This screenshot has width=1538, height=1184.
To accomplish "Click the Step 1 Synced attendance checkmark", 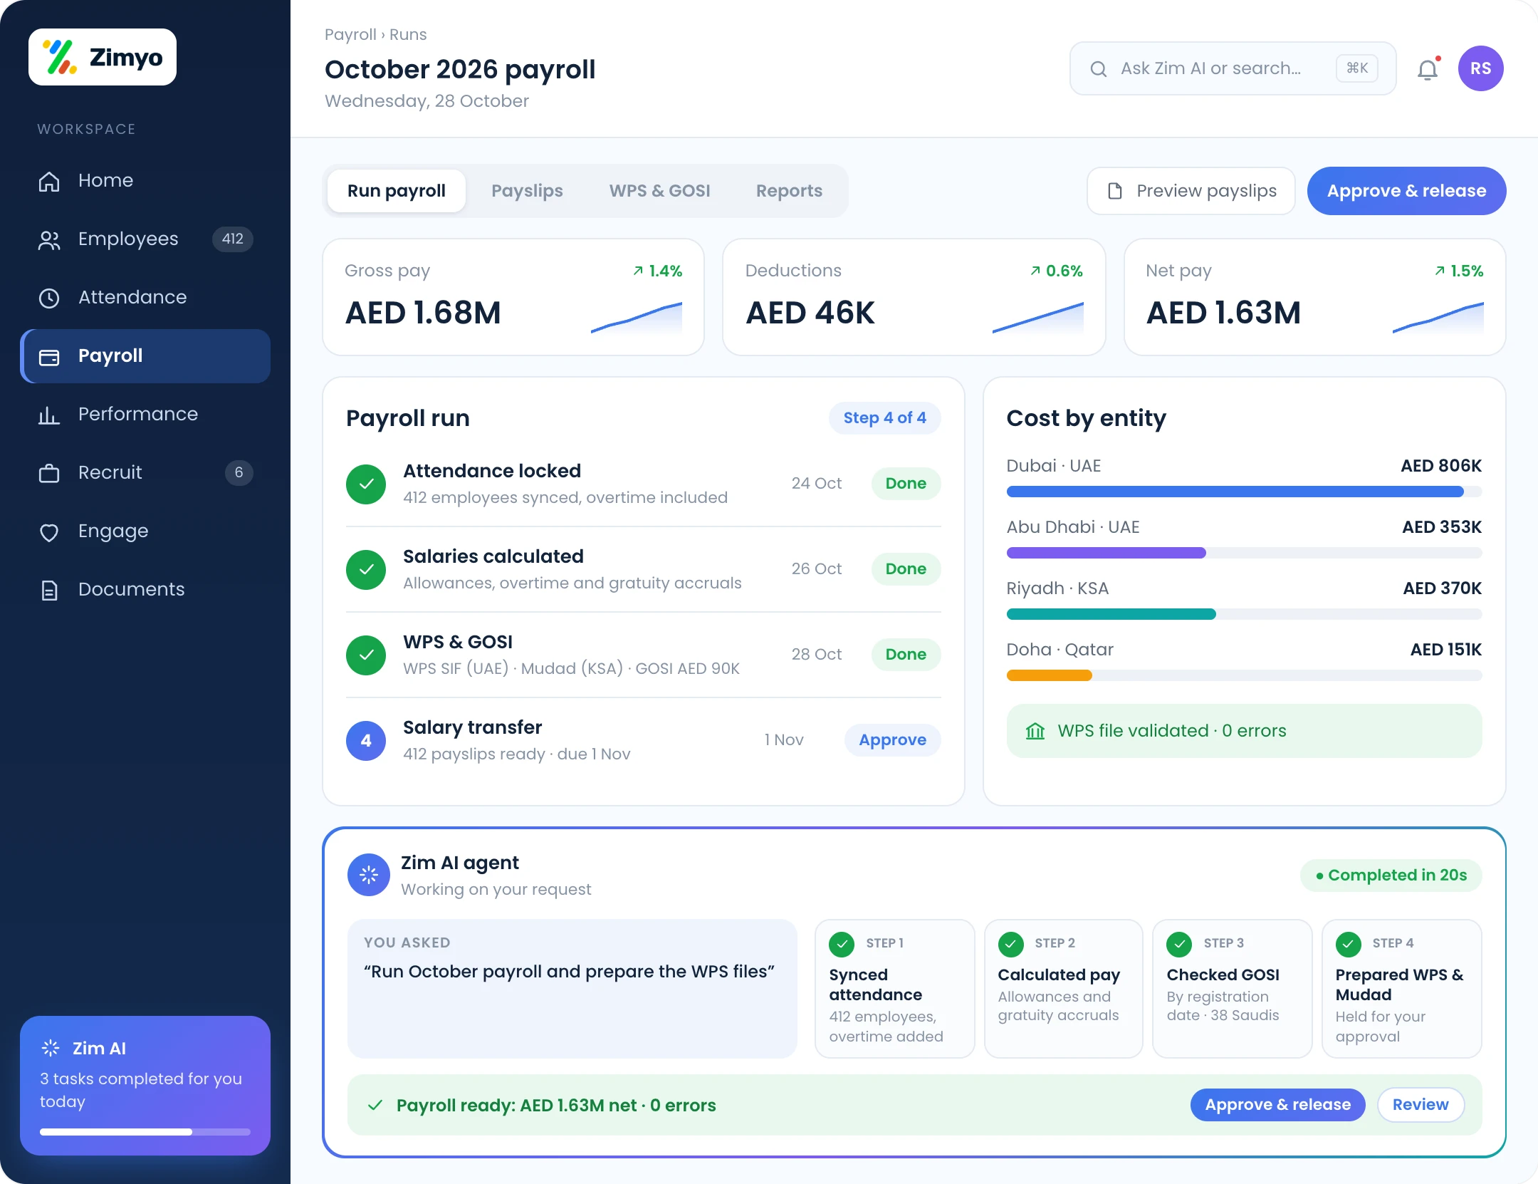I will point(842,944).
